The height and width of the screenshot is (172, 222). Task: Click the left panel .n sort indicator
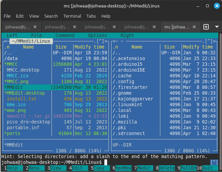click(7, 47)
